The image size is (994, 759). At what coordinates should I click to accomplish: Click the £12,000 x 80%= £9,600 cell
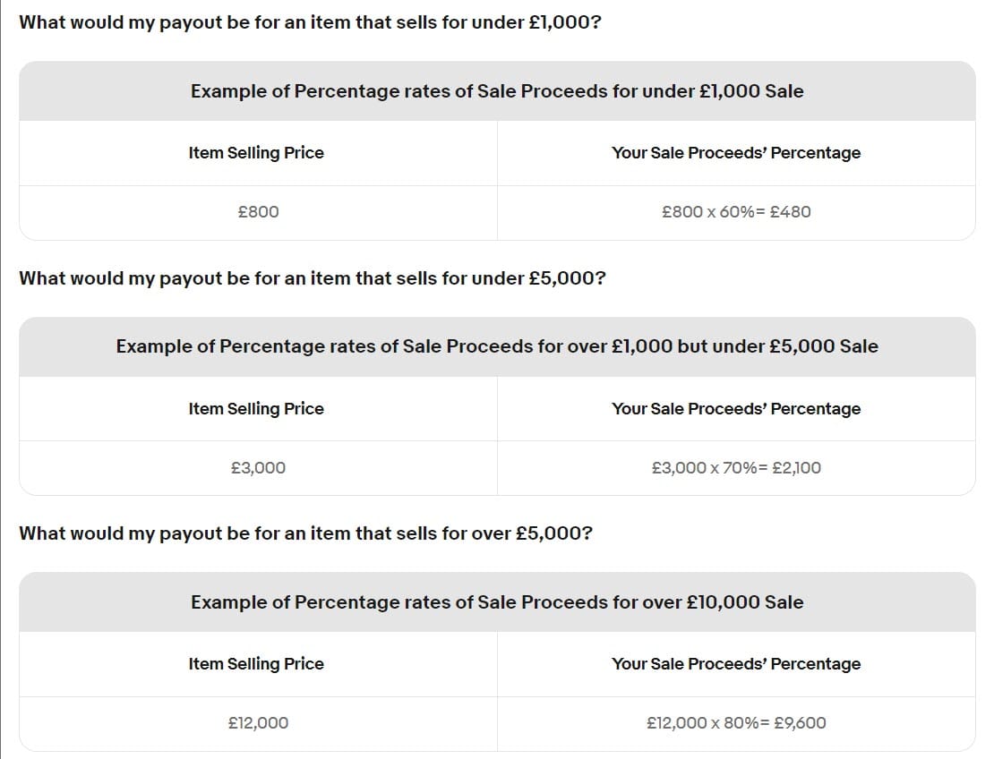pyautogui.click(x=736, y=723)
